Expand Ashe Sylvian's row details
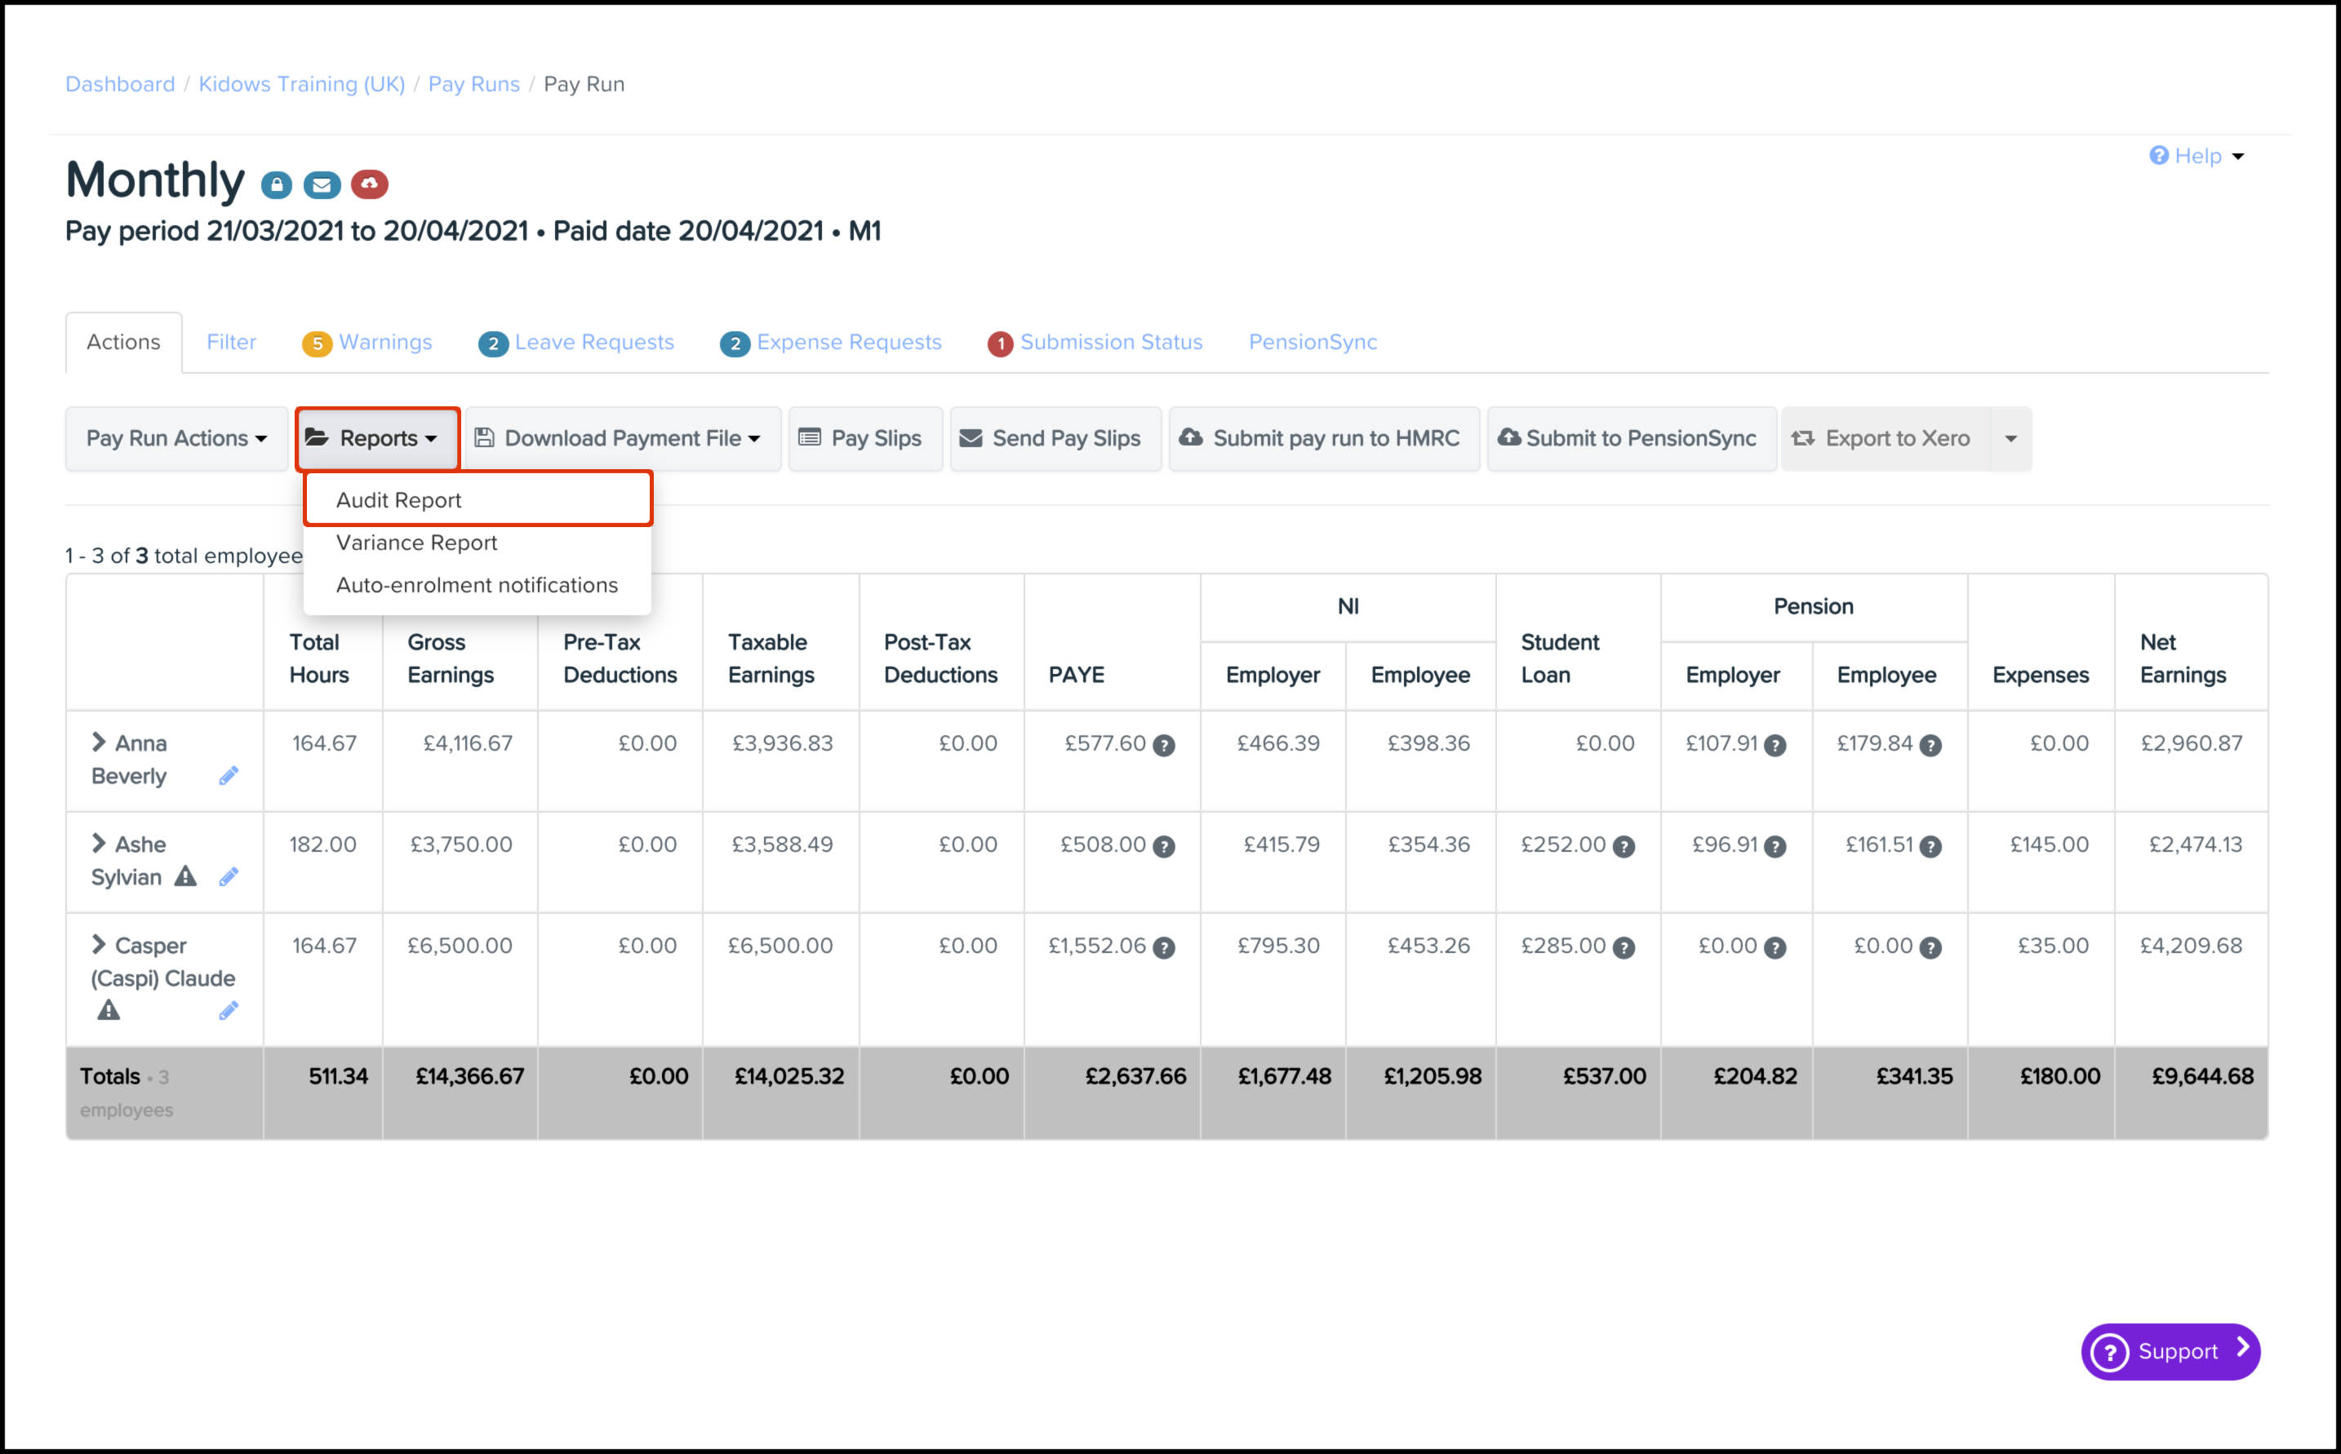Image resolution: width=2341 pixels, height=1454 pixels. coord(98,844)
